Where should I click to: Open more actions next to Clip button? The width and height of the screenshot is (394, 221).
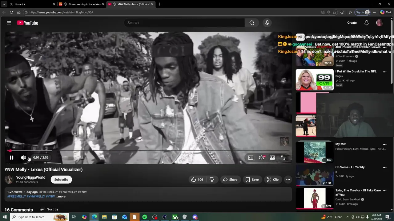(x=288, y=180)
